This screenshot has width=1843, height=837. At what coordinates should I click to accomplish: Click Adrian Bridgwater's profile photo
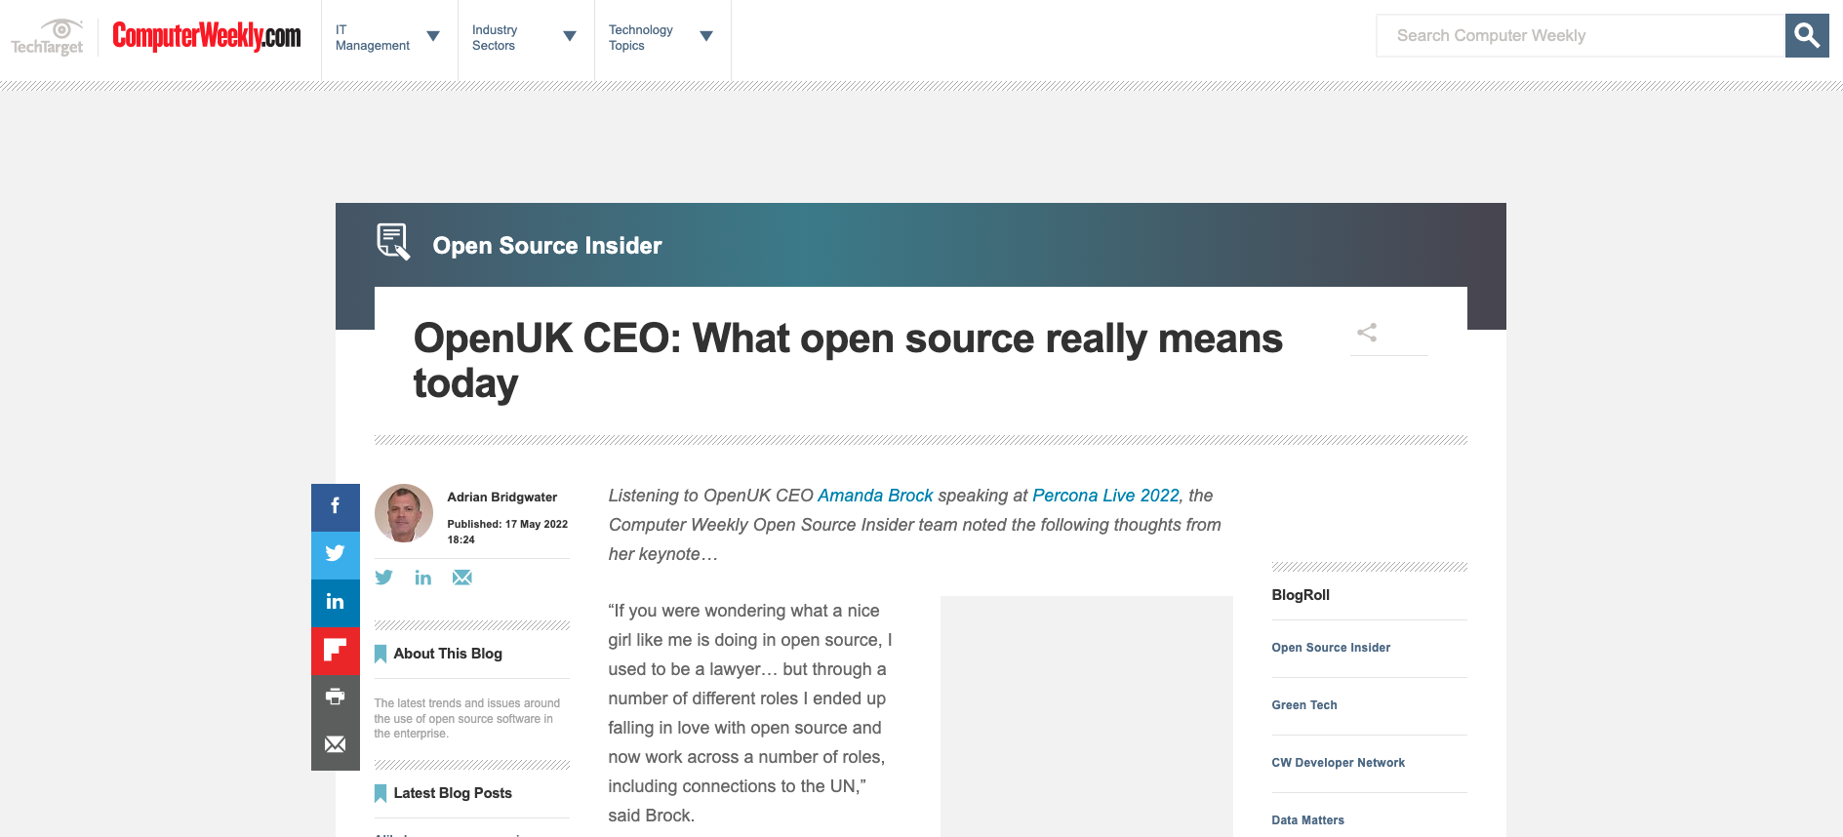[404, 513]
